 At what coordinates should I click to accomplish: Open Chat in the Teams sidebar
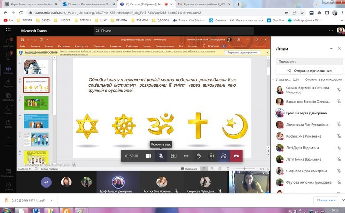click(8, 56)
